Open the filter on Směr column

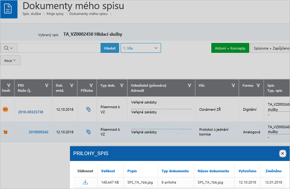9,85
